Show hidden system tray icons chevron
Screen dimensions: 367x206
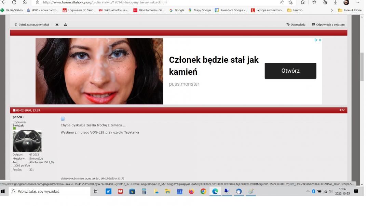[x=308, y=192]
